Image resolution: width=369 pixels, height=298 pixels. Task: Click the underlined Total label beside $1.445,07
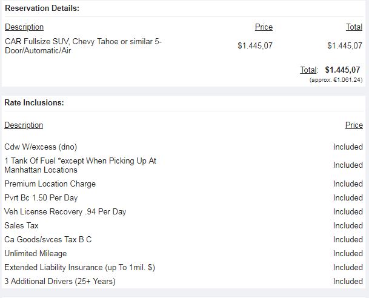(x=309, y=70)
